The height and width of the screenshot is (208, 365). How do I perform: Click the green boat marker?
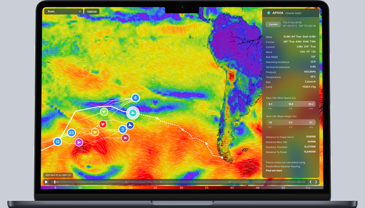(x=104, y=111)
